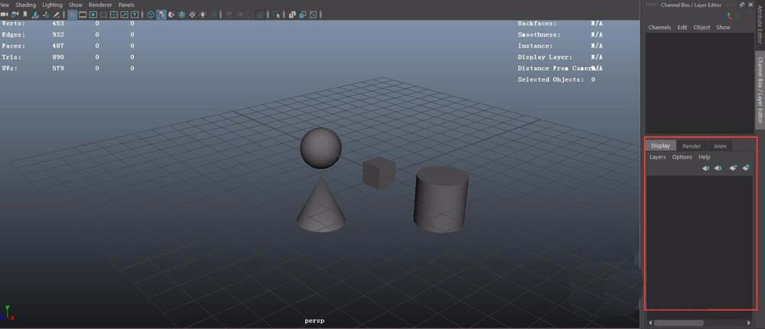Viewport: 765px width, 329px height.
Task: Open the Shading menu
Action: (26, 5)
